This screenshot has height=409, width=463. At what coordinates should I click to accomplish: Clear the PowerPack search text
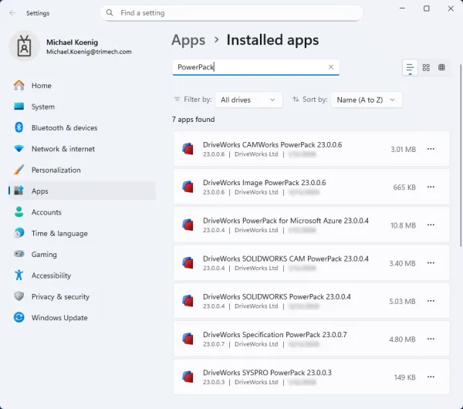[x=331, y=67]
